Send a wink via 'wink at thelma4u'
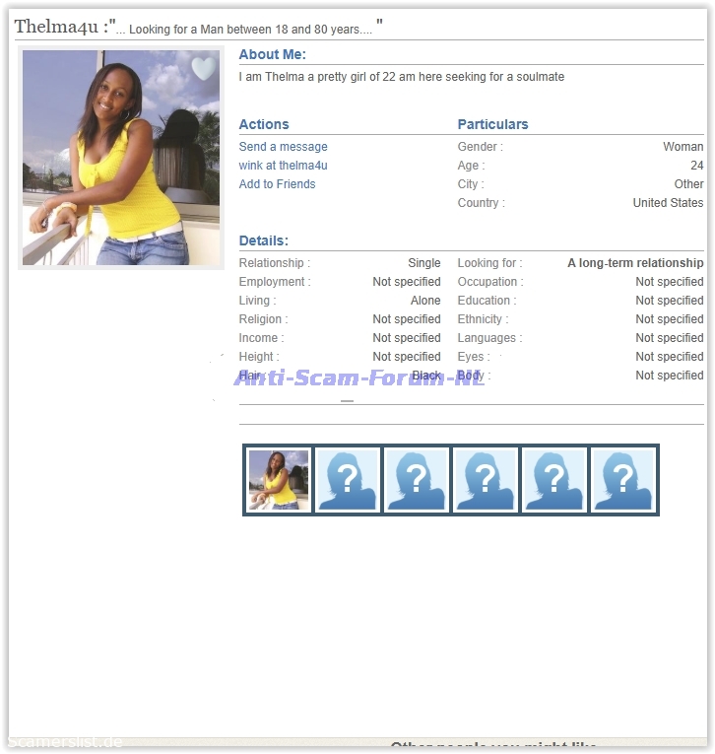Image resolution: width=715 pixels, height=754 pixels. pos(283,166)
